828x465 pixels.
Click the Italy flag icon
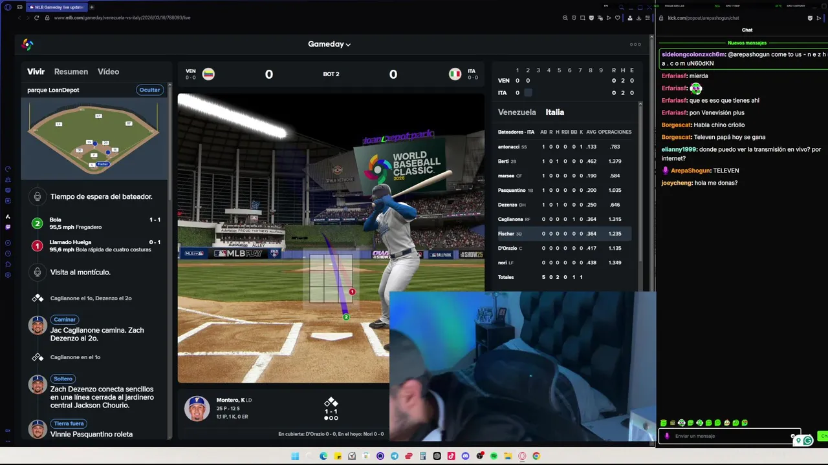pyautogui.click(x=455, y=74)
